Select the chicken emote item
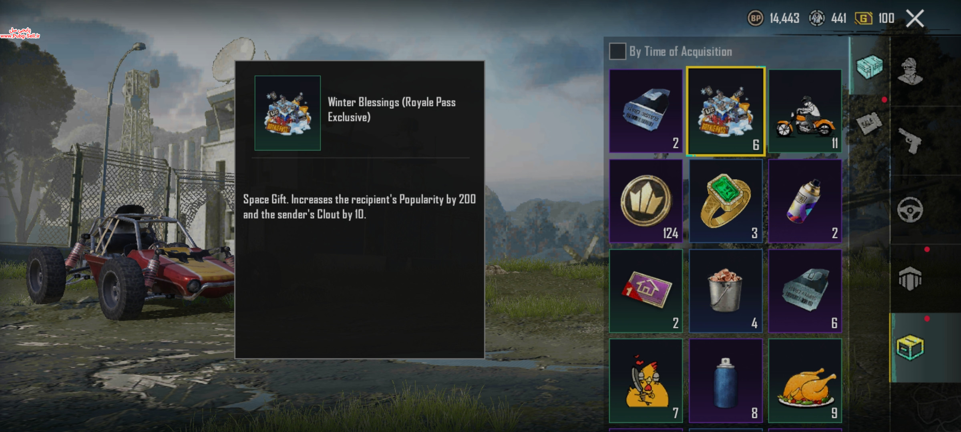 (x=646, y=381)
